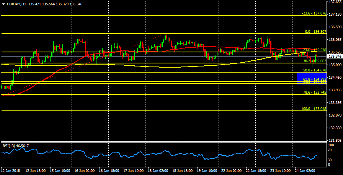343x175 pixels.
Task: Click the current price tag 135.346
Action: 335,56
